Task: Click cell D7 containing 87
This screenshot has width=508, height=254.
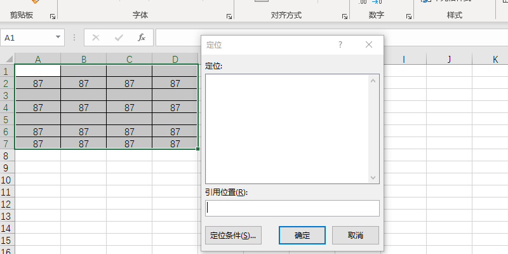Action: 175,144
